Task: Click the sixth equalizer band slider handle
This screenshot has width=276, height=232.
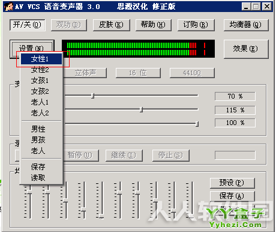Action: coord(119,192)
